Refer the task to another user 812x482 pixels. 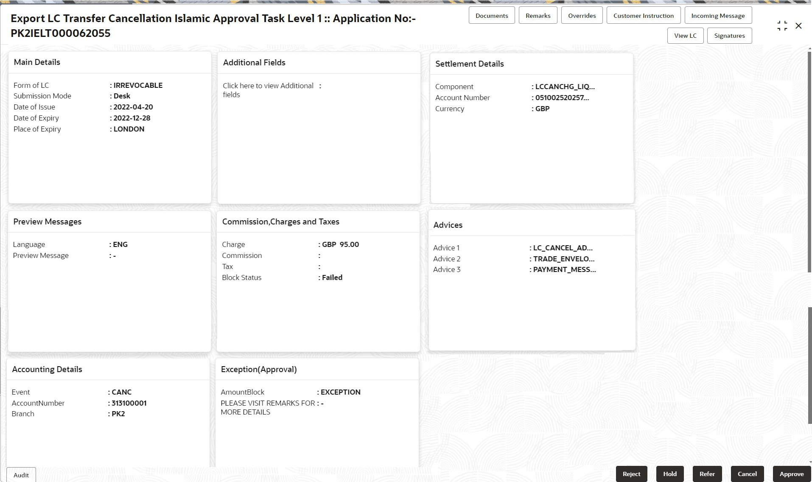tap(707, 474)
